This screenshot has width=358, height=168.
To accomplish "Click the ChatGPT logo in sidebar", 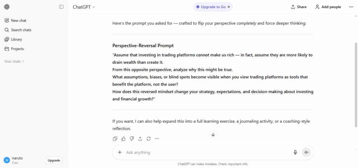I will point(7,7).
